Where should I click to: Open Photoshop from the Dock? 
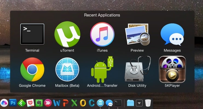click(x=13, y=103)
